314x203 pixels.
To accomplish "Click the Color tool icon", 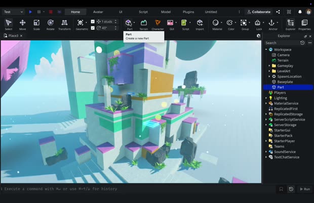I will 229,23.
